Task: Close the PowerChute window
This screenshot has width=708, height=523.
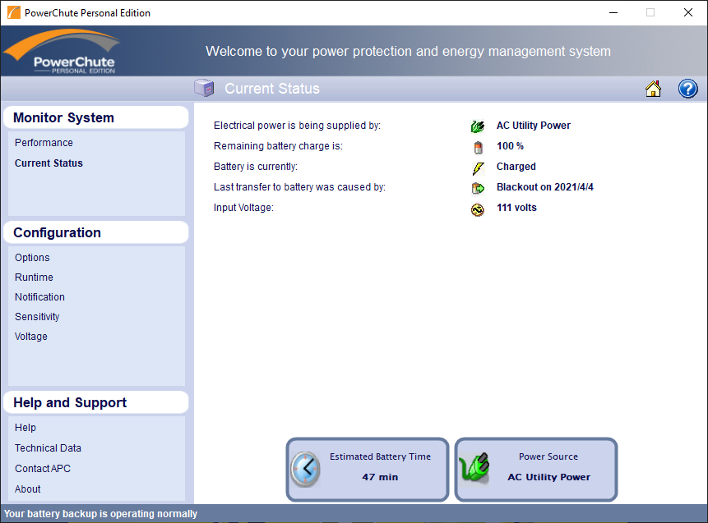Action: (x=688, y=12)
